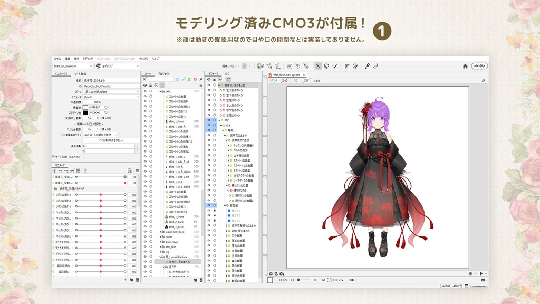Switch to the プロジェクト tab
Screen dimensions: 540x304
pyautogui.click(x=163, y=74)
